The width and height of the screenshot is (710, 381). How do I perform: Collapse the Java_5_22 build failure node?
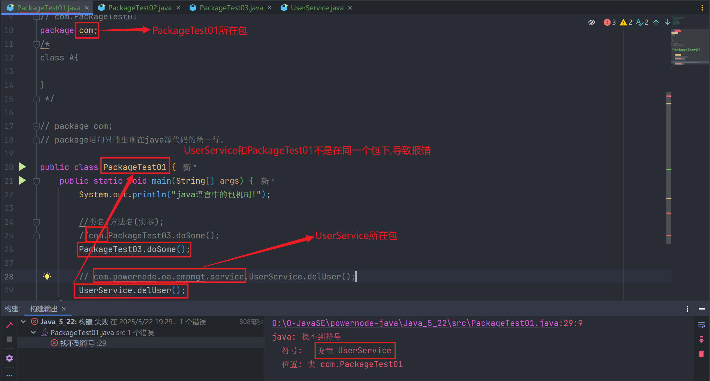(x=23, y=322)
